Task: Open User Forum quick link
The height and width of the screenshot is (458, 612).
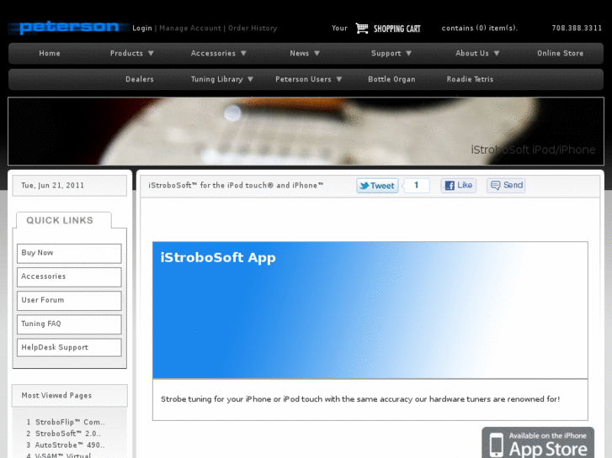Action: coord(69,301)
